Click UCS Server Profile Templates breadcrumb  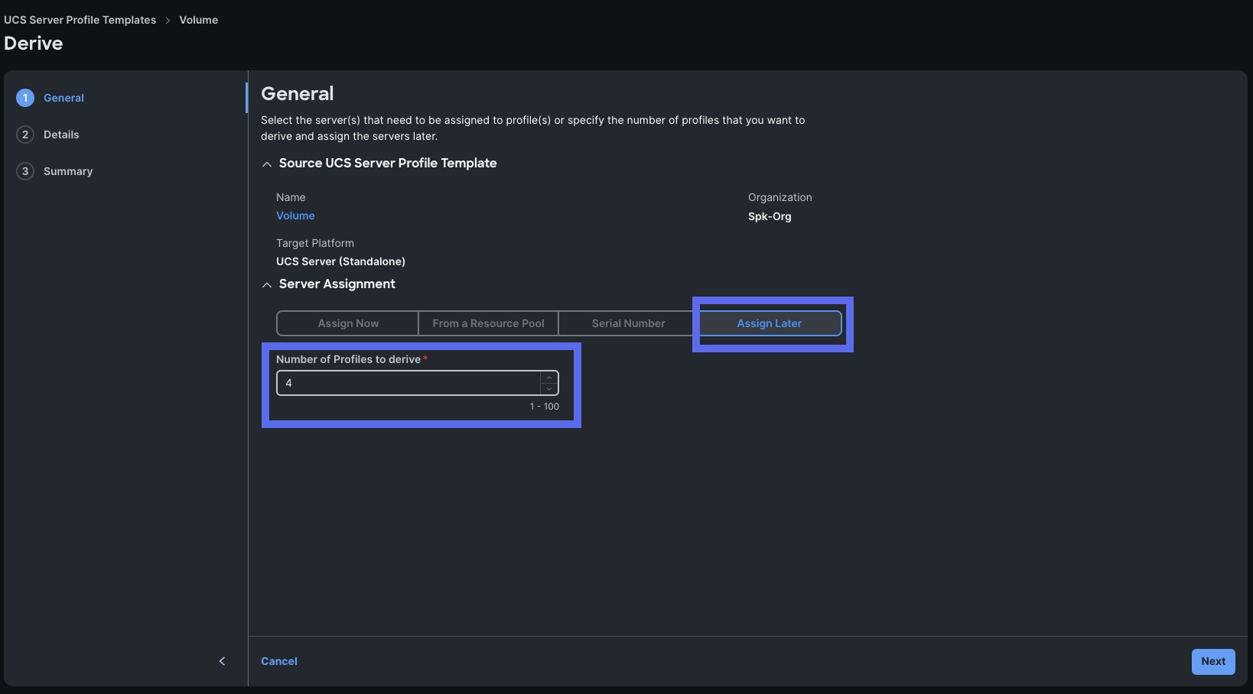click(x=80, y=20)
